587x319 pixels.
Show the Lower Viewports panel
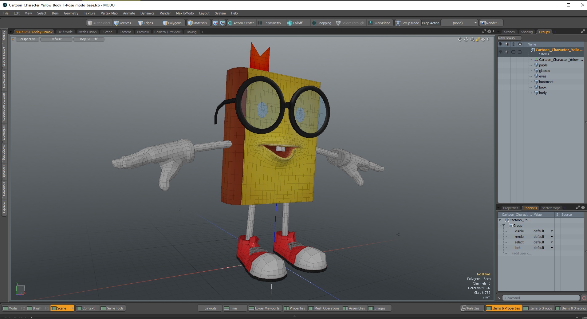tap(265, 308)
